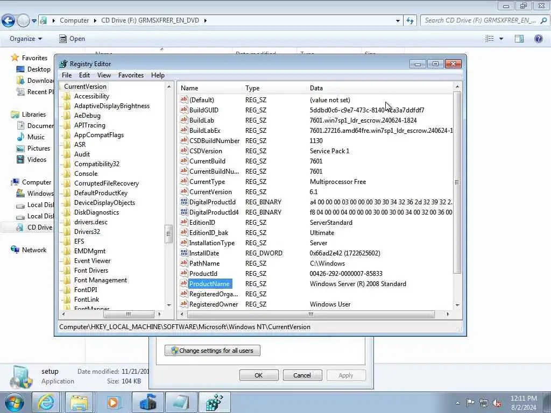Click the Accessibility folder icon
Viewport: 551px width, 413px height.
[67, 96]
